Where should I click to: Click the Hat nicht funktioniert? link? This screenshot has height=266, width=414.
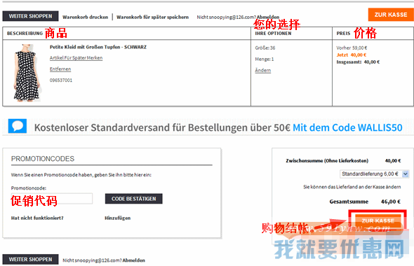pyautogui.click(x=37, y=218)
